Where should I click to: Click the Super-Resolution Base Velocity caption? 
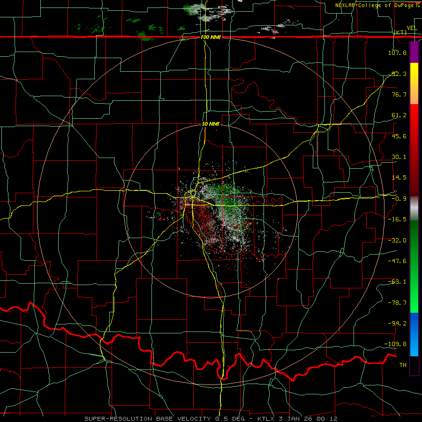(211, 419)
